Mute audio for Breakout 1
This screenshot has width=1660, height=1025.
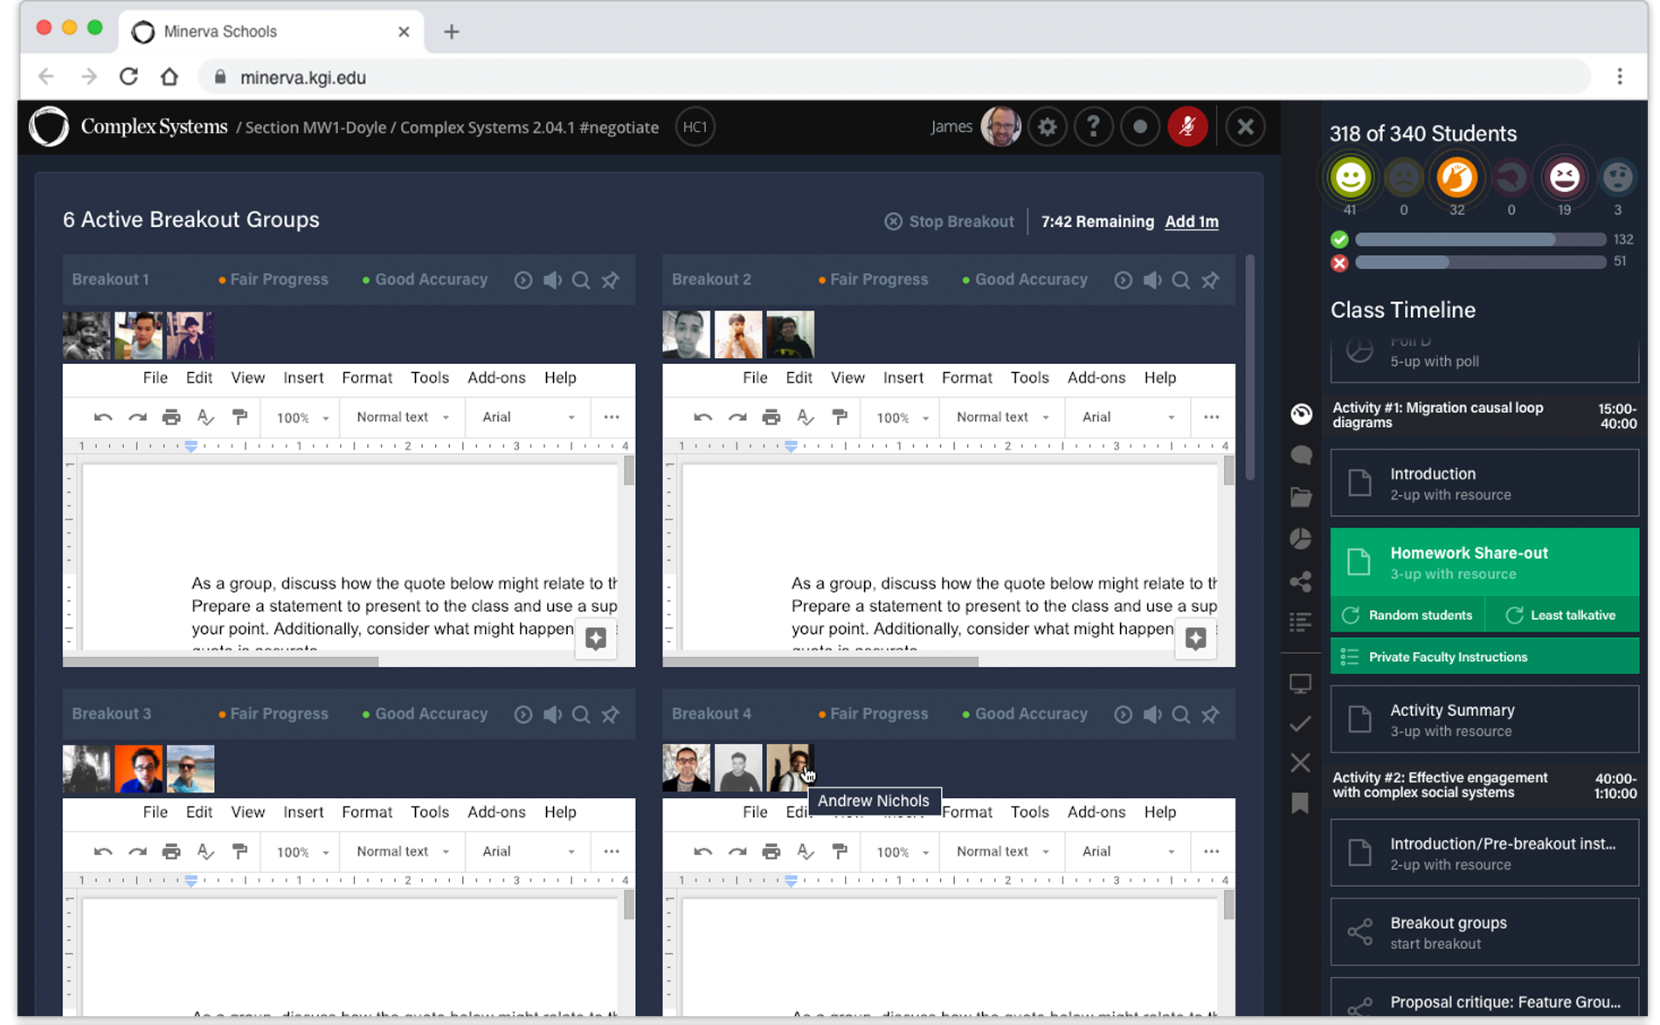pyautogui.click(x=552, y=280)
